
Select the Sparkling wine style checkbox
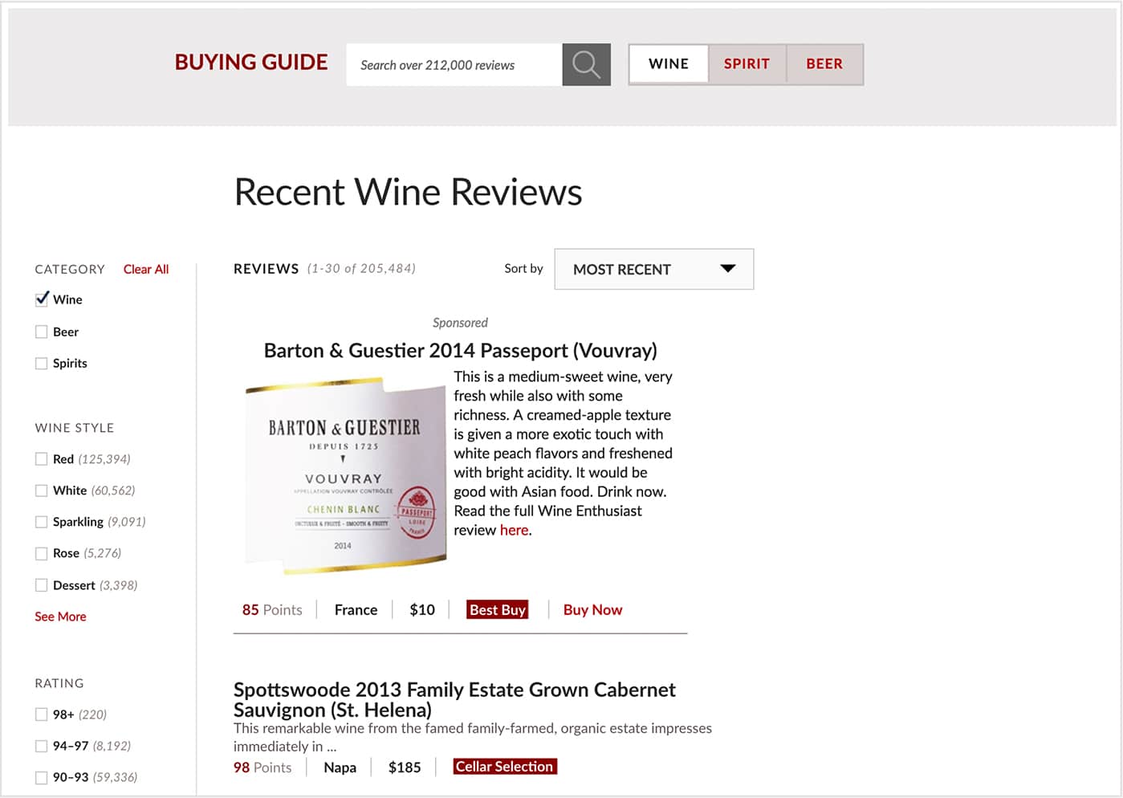click(42, 522)
